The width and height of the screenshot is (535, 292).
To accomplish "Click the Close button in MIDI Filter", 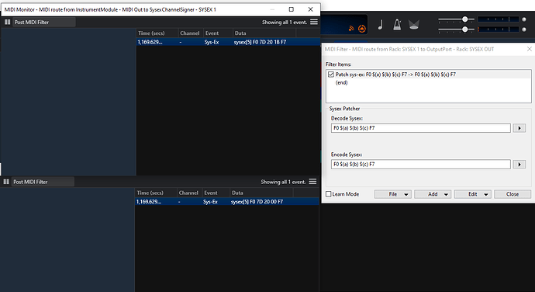I will click(513, 194).
